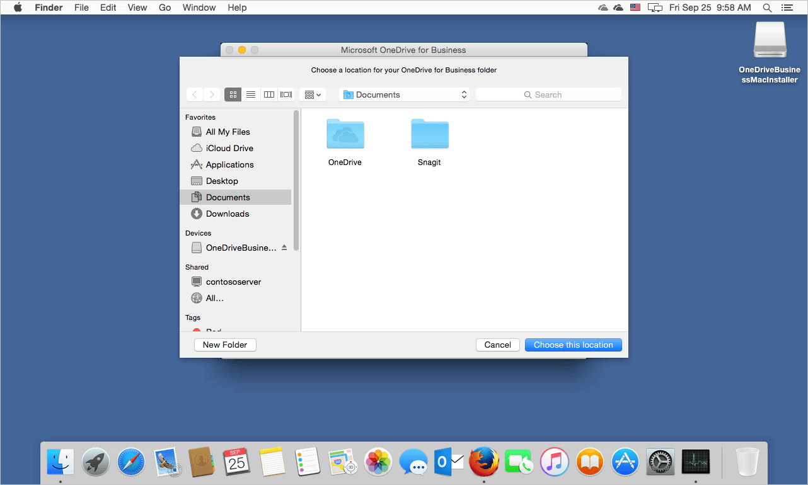Open Safari from the Dock
This screenshot has height=485, width=808.
click(x=131, y=462)
